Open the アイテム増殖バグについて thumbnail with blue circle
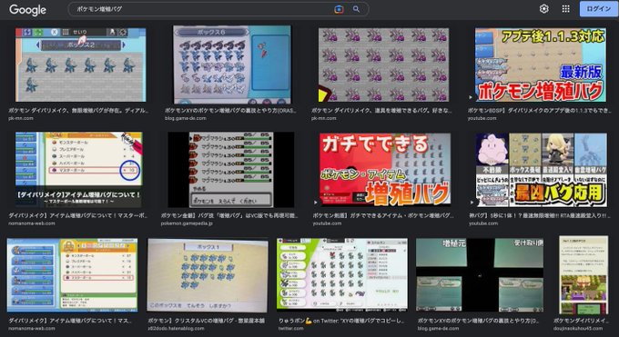 [x=78, y=170]
